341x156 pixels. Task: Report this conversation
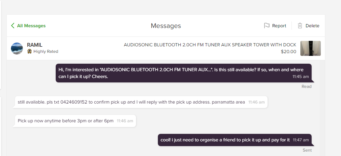[275, 26]
